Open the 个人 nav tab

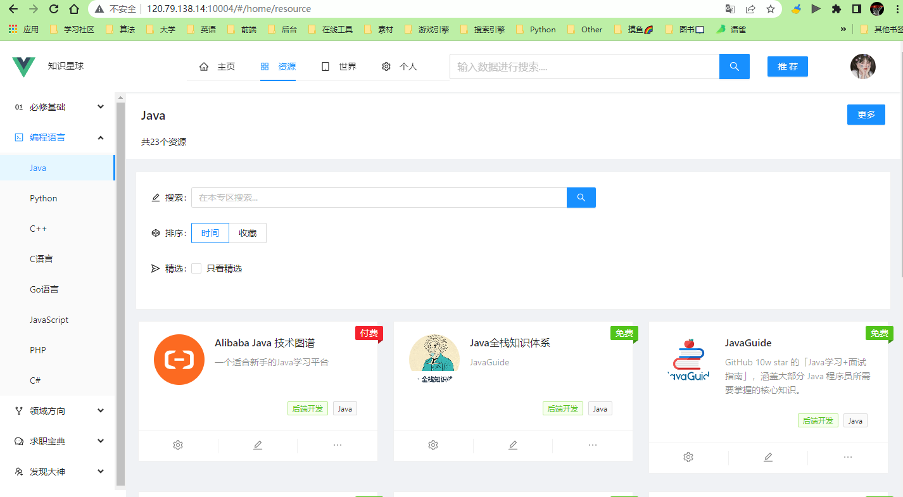(x=400, y=66)
